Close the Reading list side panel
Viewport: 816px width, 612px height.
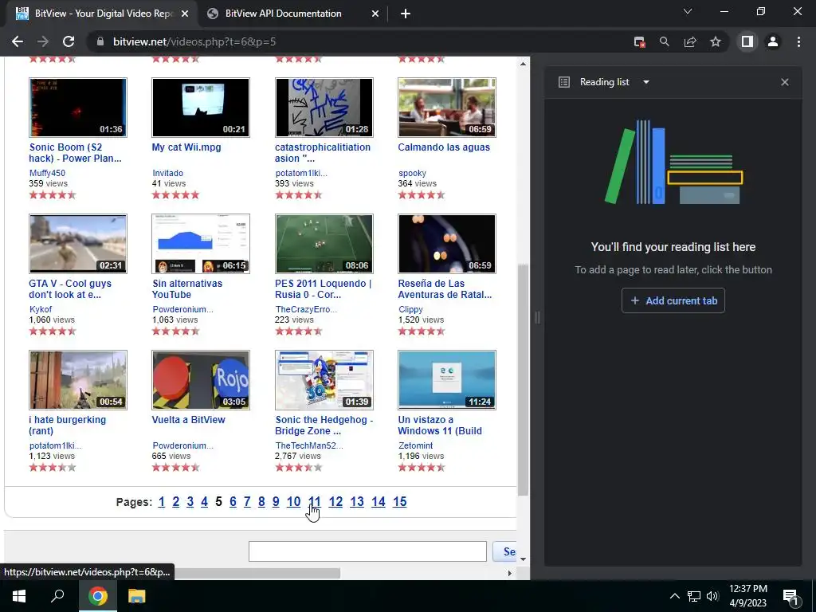tap(785, 82)
